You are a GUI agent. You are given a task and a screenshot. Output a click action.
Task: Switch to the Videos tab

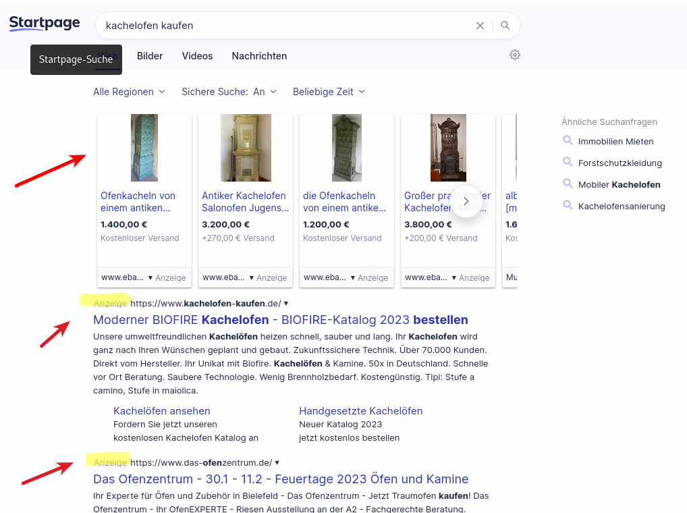click(x=197, y=56)
